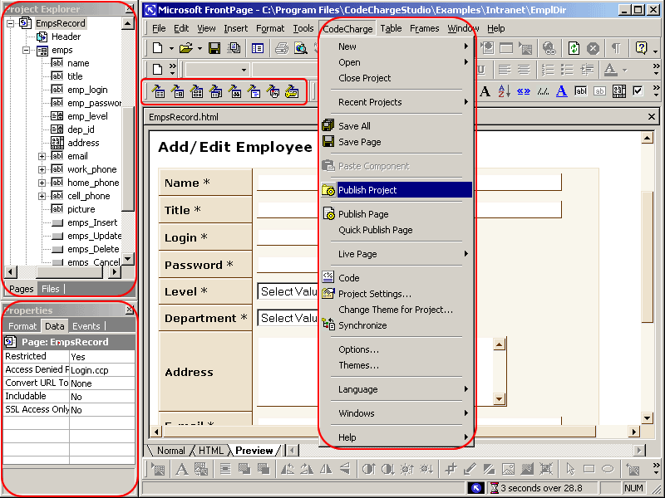This screenshot has width=665, height=498.
Task: Click the Refresh icon in the toolbar
Action: click(x=574, y=48)
